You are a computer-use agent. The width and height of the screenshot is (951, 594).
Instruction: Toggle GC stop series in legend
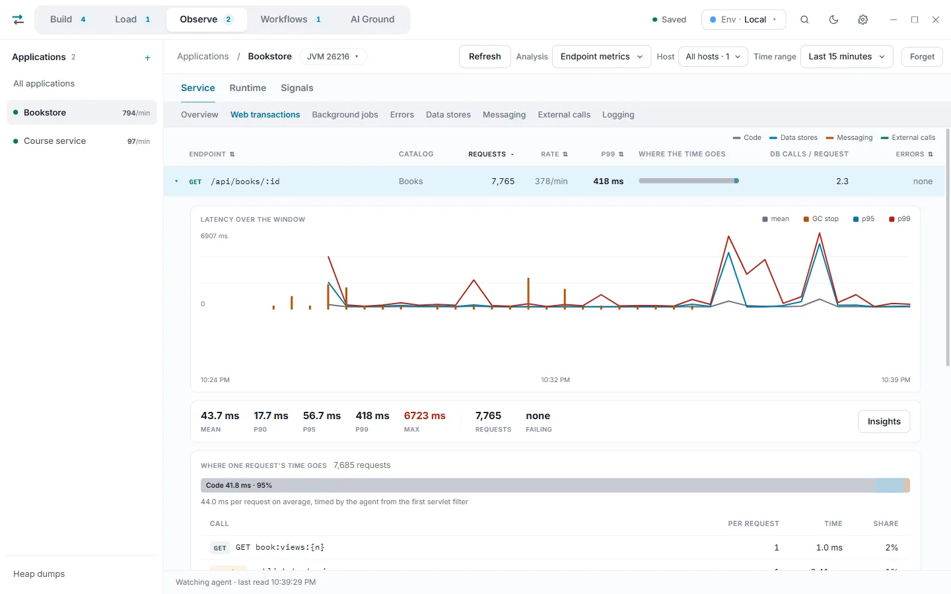[x=821, y=219]
